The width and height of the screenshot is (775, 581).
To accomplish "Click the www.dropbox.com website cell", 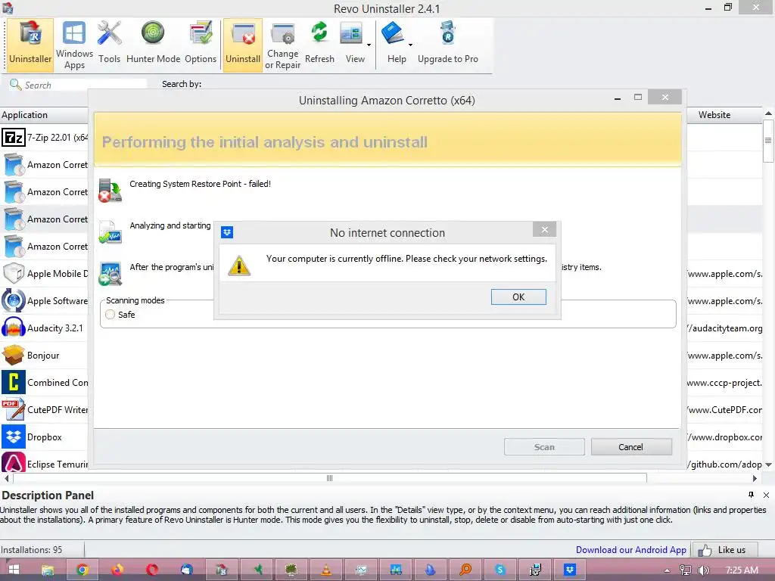I will pos(724,437).
